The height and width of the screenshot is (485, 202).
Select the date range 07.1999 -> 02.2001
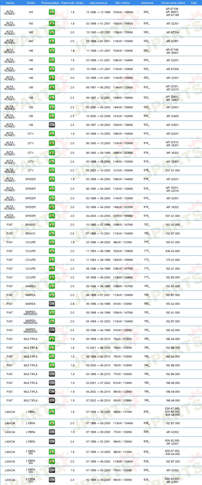(98, 442)
